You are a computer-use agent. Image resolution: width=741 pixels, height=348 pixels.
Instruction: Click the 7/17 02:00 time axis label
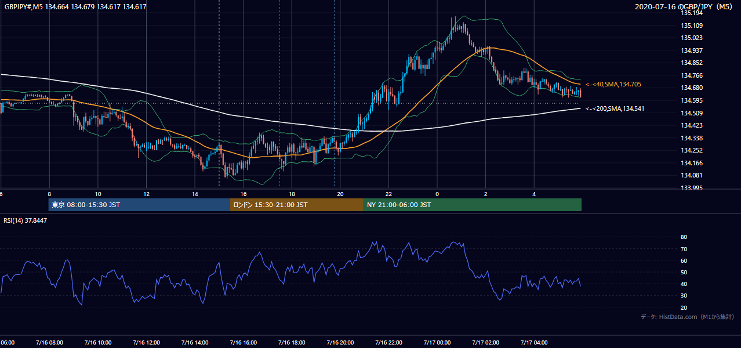point(486,343)
